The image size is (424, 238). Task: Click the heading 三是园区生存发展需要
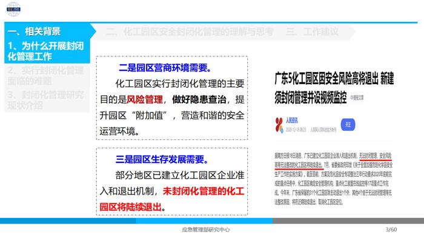pos(162,159)
